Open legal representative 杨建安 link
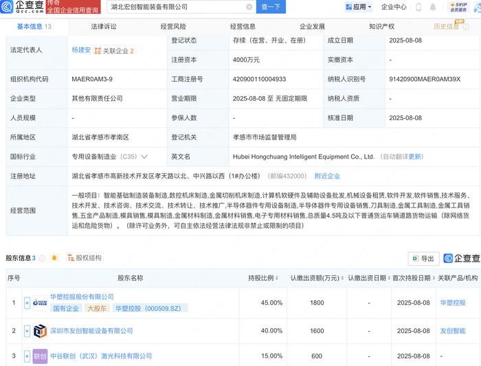The width and height of the screenshot is (481, 366). pos(81,50)
